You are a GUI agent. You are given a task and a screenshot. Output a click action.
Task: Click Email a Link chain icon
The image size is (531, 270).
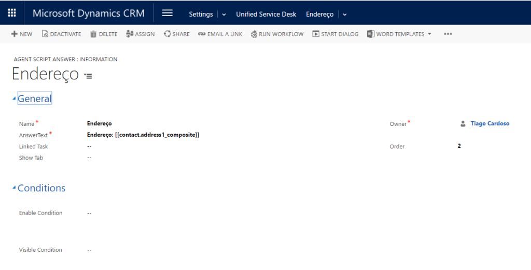[x=202, y=34]
